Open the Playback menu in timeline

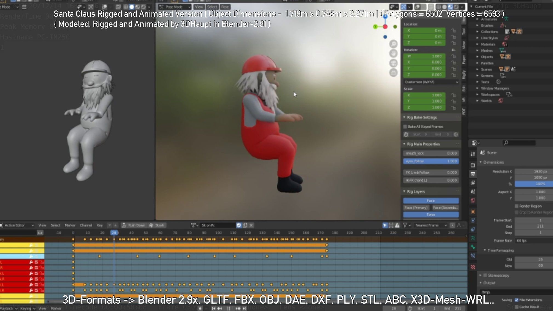[x=8, y=308]
